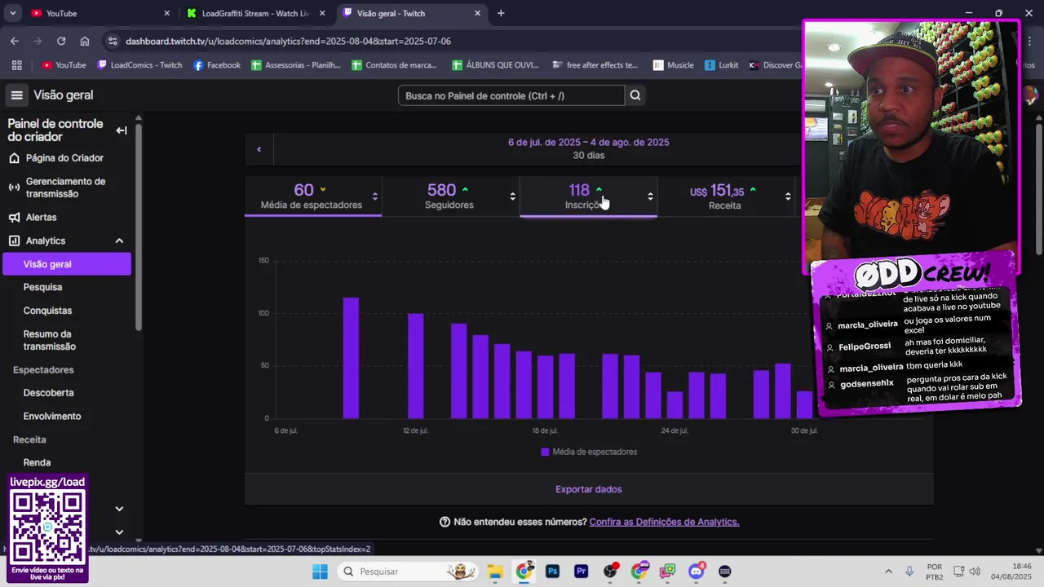
Task: Open the date range picker
Action: click(589, 148)
